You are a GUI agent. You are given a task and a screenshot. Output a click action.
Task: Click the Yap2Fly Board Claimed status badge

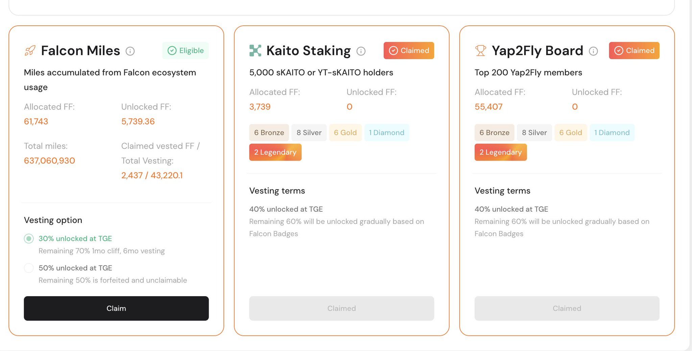(x=634, y=51)
